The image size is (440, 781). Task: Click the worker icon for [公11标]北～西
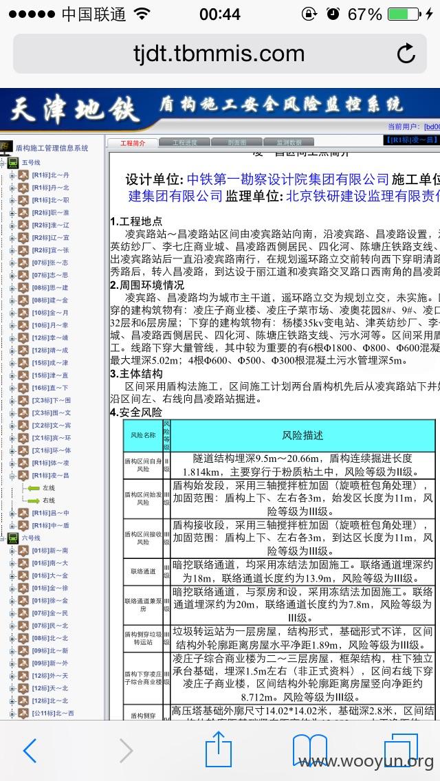click(23, 713)
